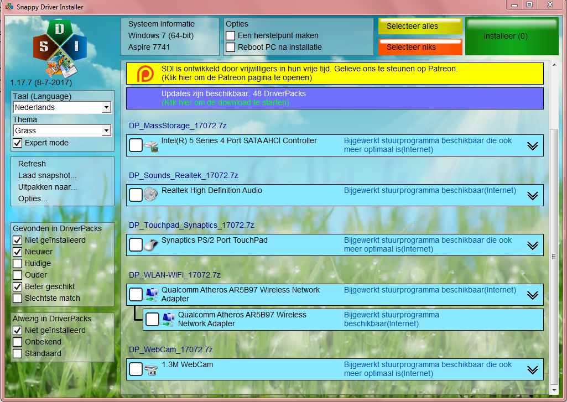Viewport: 567px width, 402px height.
Task: Click the 1.3M WebCam camera icon
Action: (151, 370)
